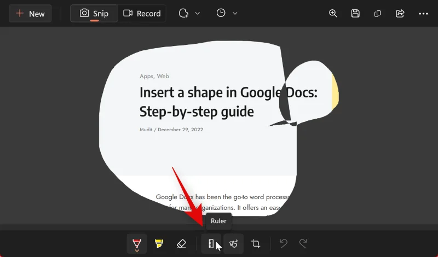Copy the snip to clipboard

tap(378, 14)
